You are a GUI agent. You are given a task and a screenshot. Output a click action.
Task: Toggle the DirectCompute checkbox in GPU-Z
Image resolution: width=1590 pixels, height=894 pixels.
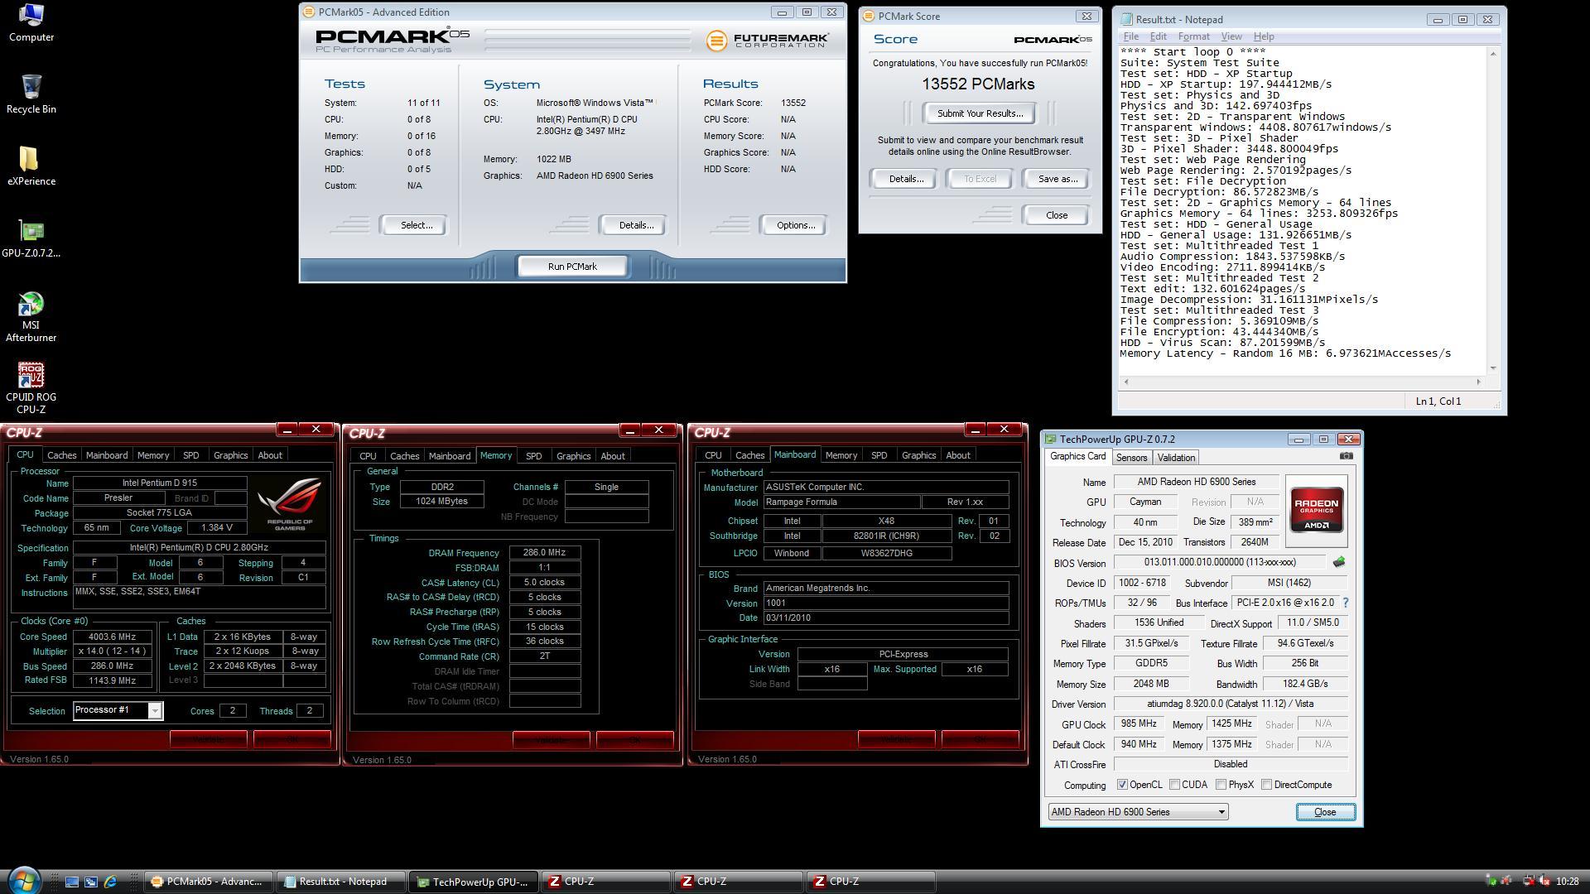(x=1266, y=785)
